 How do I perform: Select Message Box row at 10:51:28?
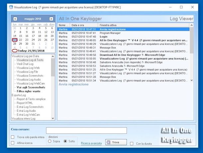pyautogui.click(x=123, y=77)
